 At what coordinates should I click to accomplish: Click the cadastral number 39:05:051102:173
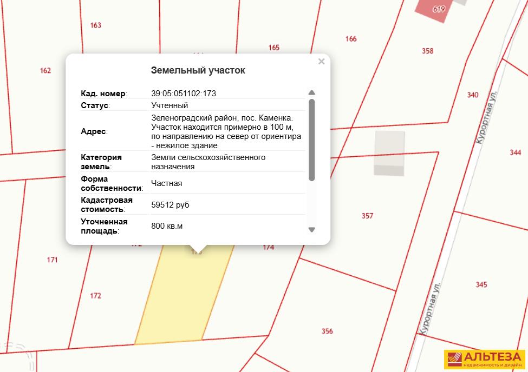[184, 94]
